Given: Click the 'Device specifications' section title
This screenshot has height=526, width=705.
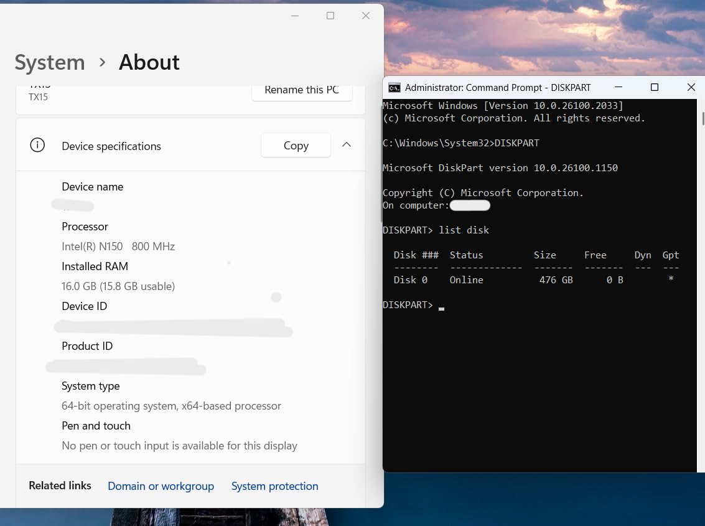Looking at the screenshot, I should 111,146.
